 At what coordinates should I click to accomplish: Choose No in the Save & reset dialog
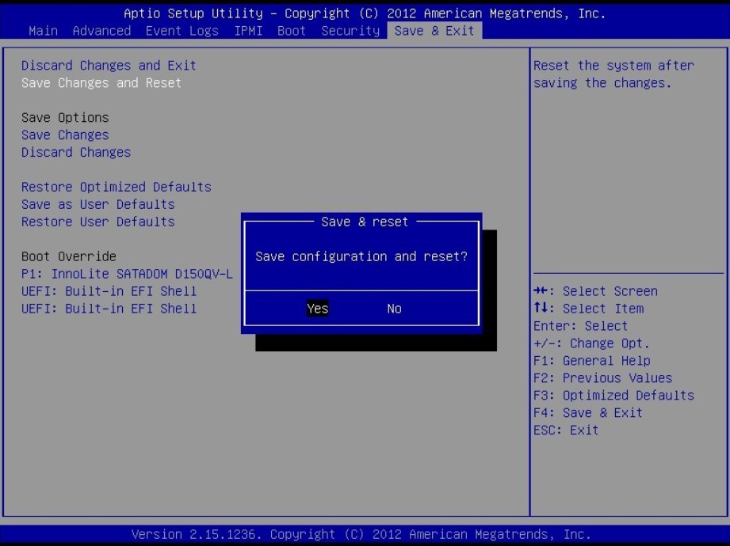[x=394, y=309]
